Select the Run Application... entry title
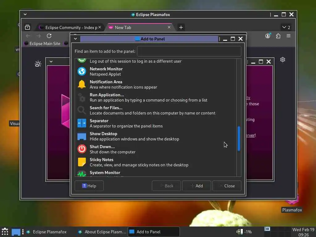The image size is (316, 237). (107, 95)
